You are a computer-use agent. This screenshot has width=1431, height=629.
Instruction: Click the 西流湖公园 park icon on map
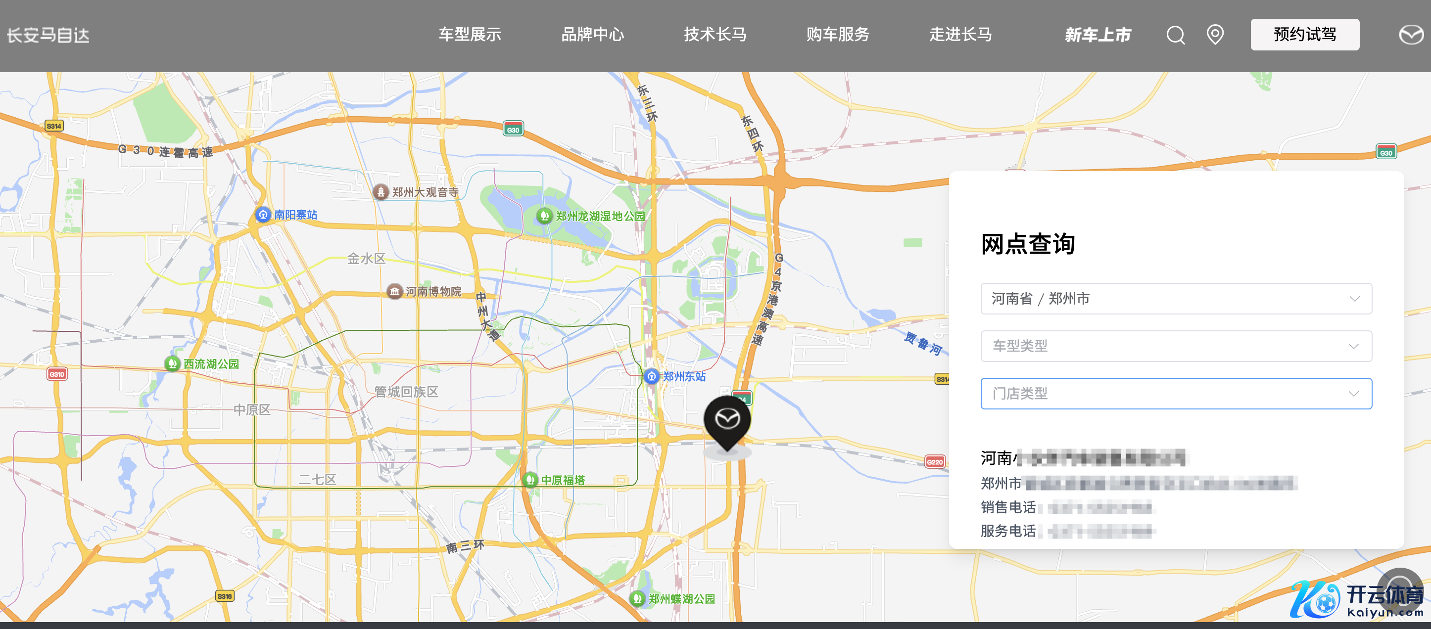coord(172,363)
